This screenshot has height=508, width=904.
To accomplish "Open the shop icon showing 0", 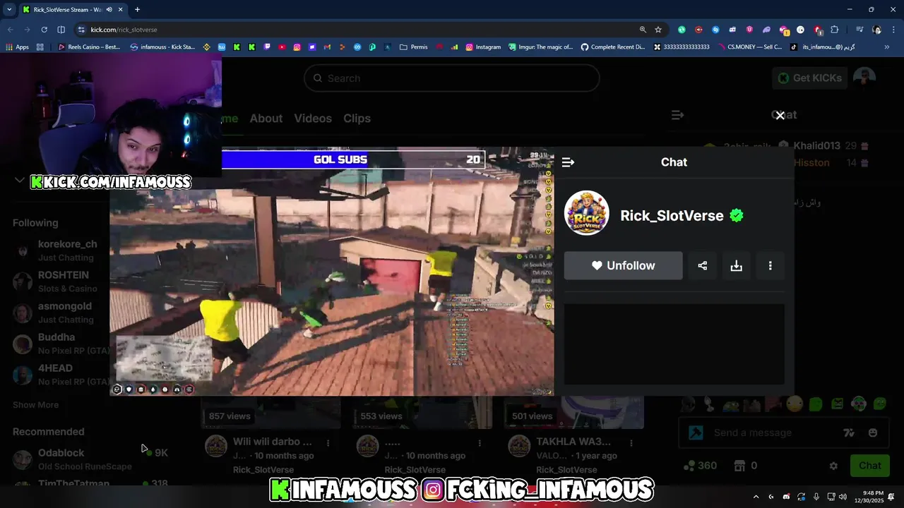I will (740, 466).
